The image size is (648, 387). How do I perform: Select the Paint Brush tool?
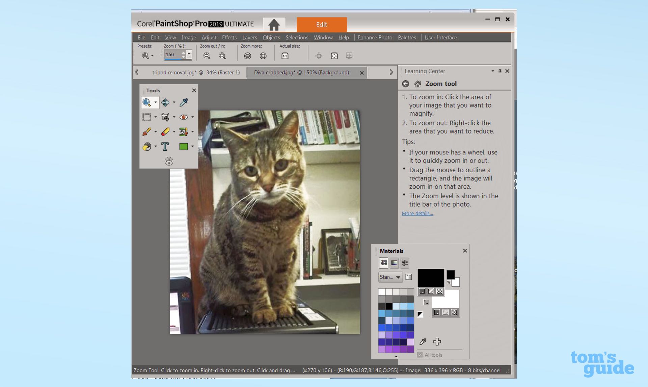pos(147,131)
